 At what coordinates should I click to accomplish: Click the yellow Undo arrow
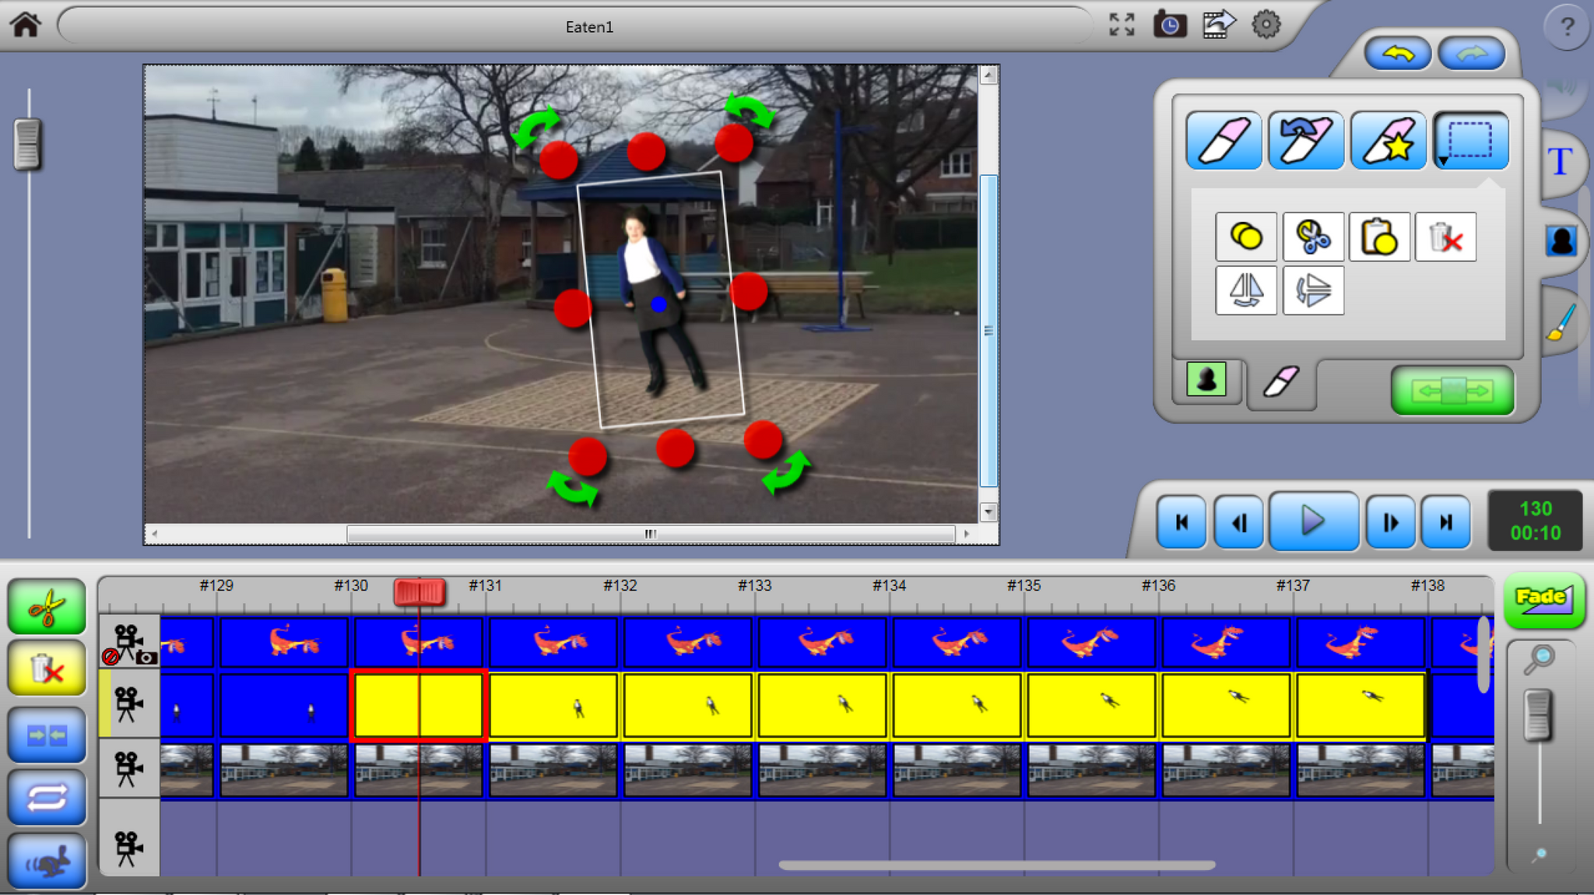point(1397,53)
